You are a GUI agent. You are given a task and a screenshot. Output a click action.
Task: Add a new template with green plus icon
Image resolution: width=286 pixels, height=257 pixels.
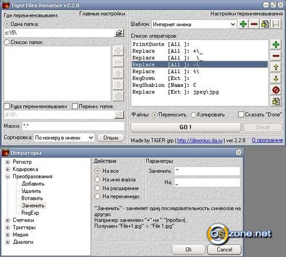(x=243, y=24)
